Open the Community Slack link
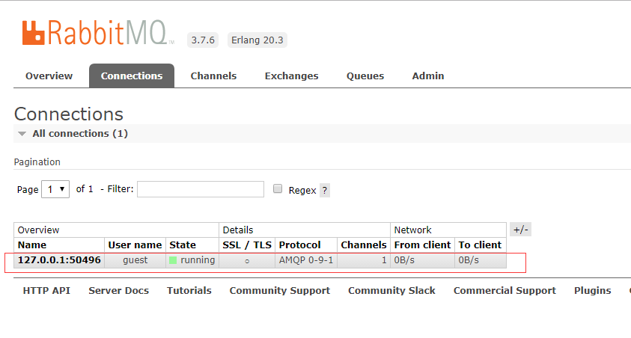This screenshot has width=631, height=338. coord(391,291)
